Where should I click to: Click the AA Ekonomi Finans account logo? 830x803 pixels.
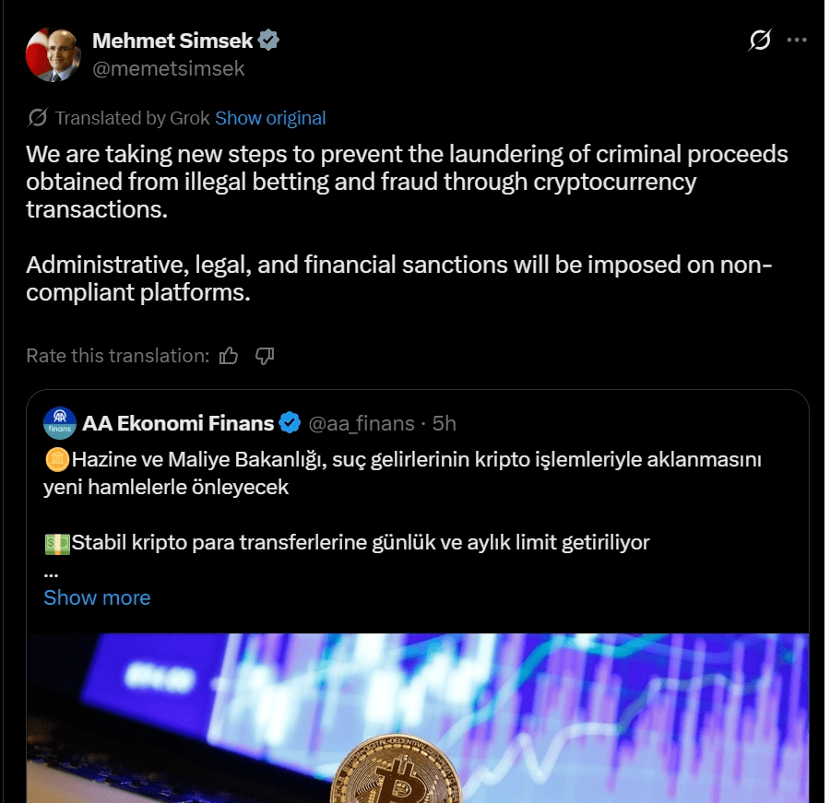click(x=59, y=423)
